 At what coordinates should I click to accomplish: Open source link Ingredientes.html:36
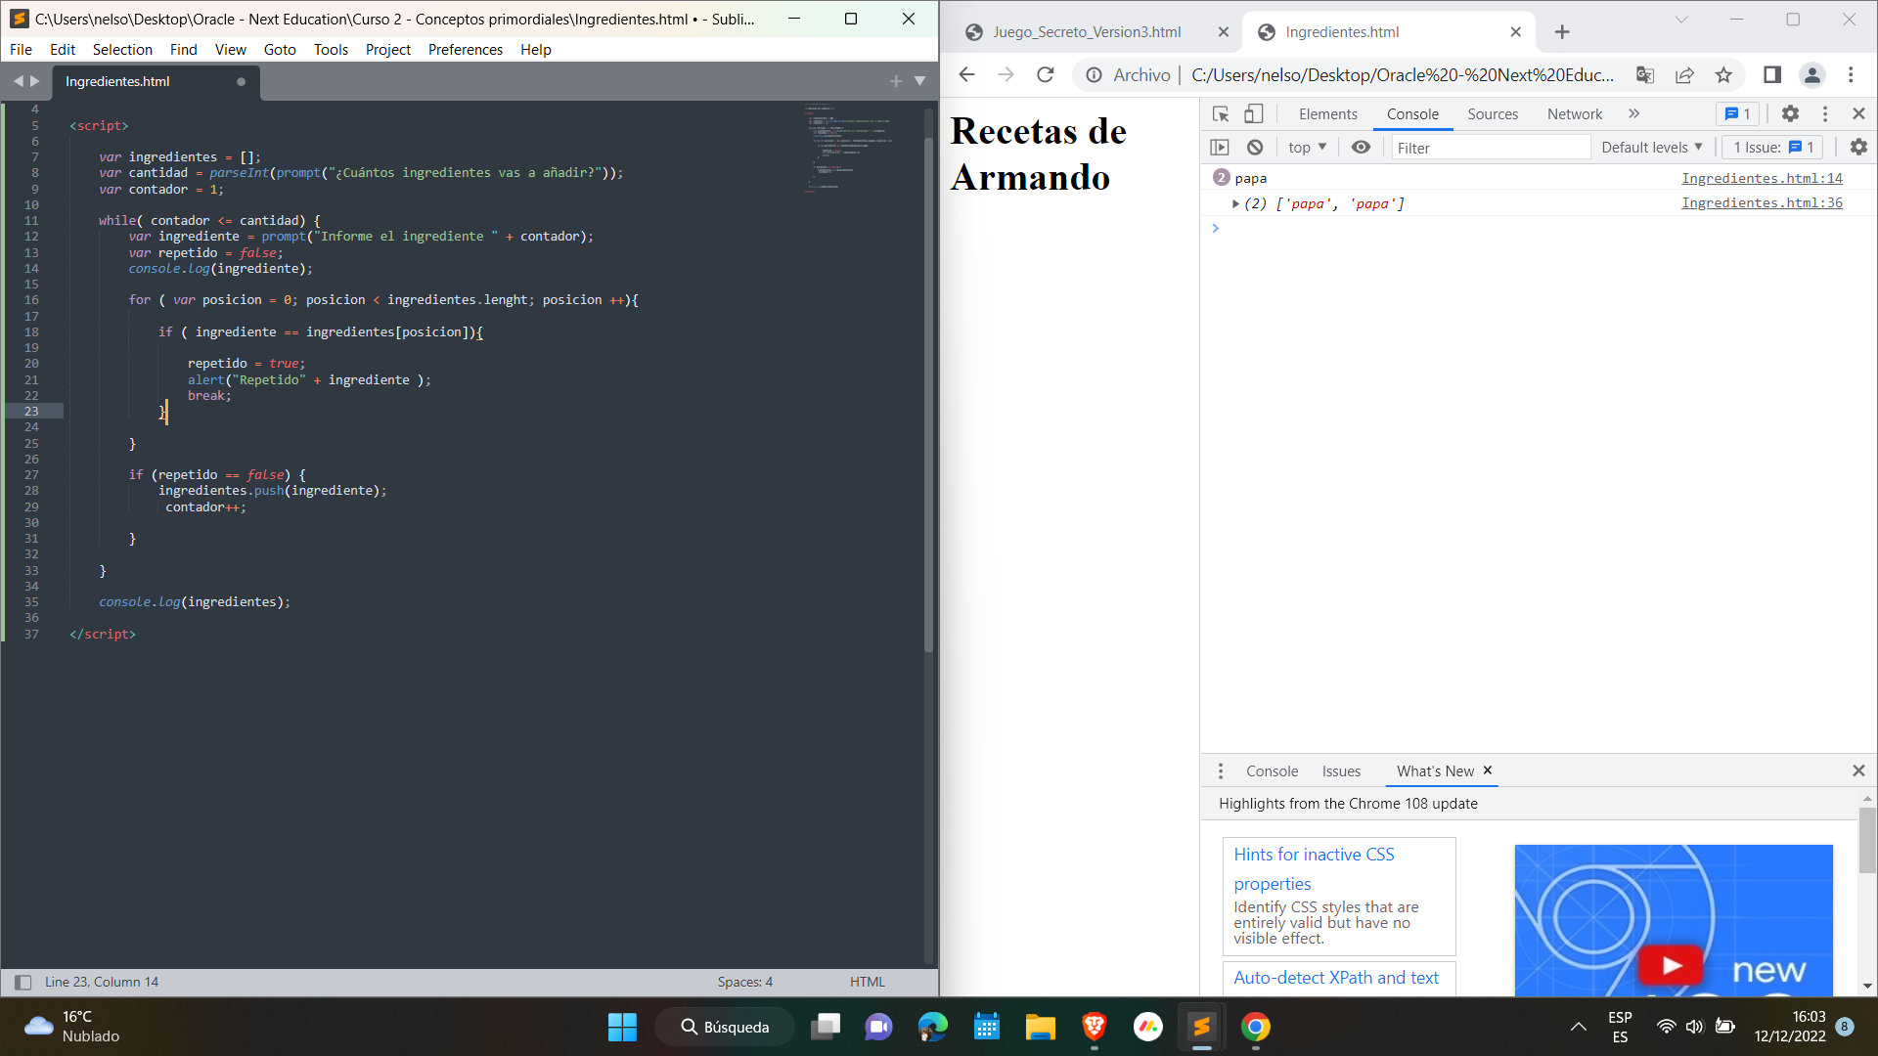tap(1762, 203)
